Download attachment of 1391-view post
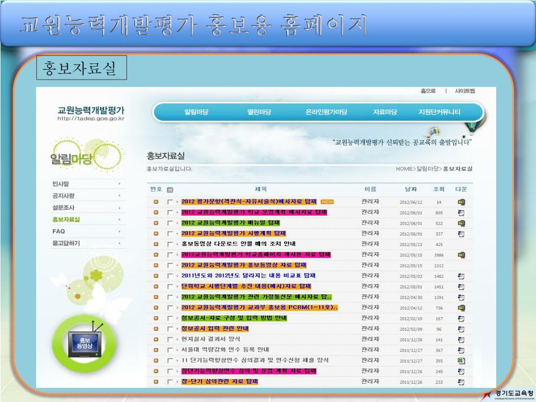Viewport: 536px width, 402px height. (461, 297)
